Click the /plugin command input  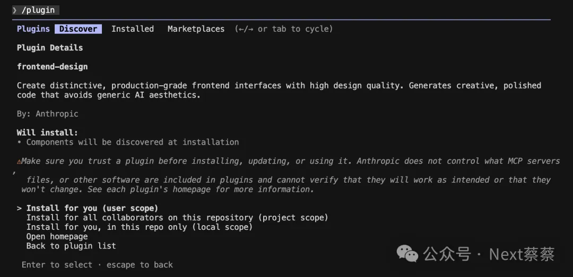click(x=39, y=10)
